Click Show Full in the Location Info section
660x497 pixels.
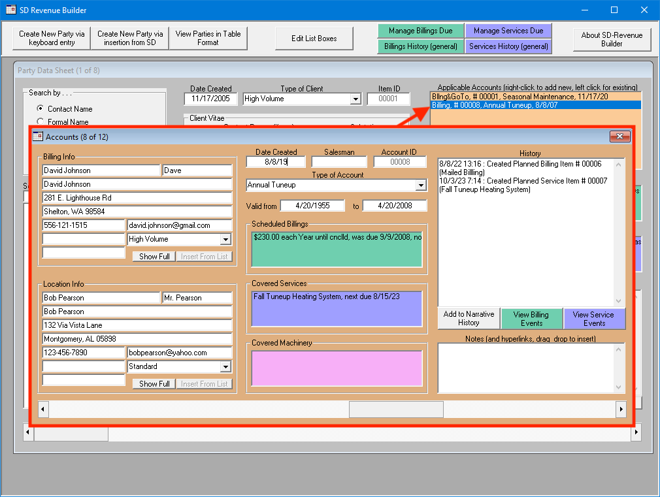pyautogui.click(x=153, y=383)
